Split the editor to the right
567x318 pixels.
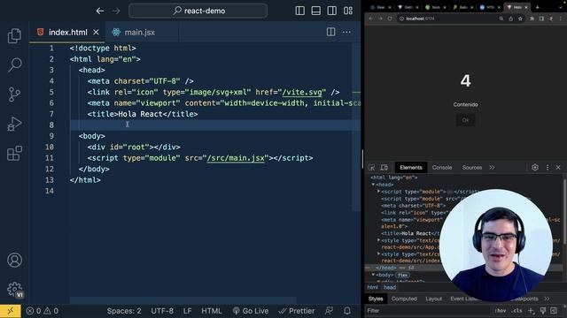(x=330, y=32)
